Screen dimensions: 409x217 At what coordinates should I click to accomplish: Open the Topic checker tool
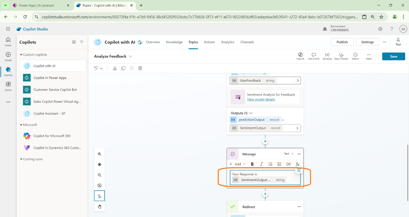(x=341, y=56)
